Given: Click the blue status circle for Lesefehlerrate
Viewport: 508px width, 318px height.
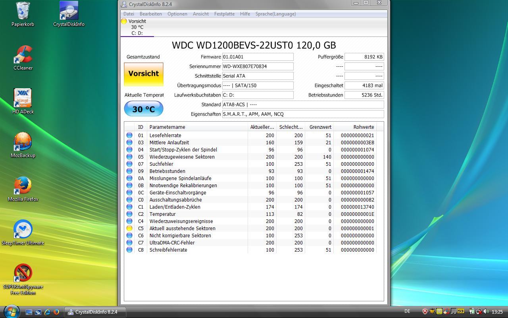Looking at the screenshot, I should [129, 136].
